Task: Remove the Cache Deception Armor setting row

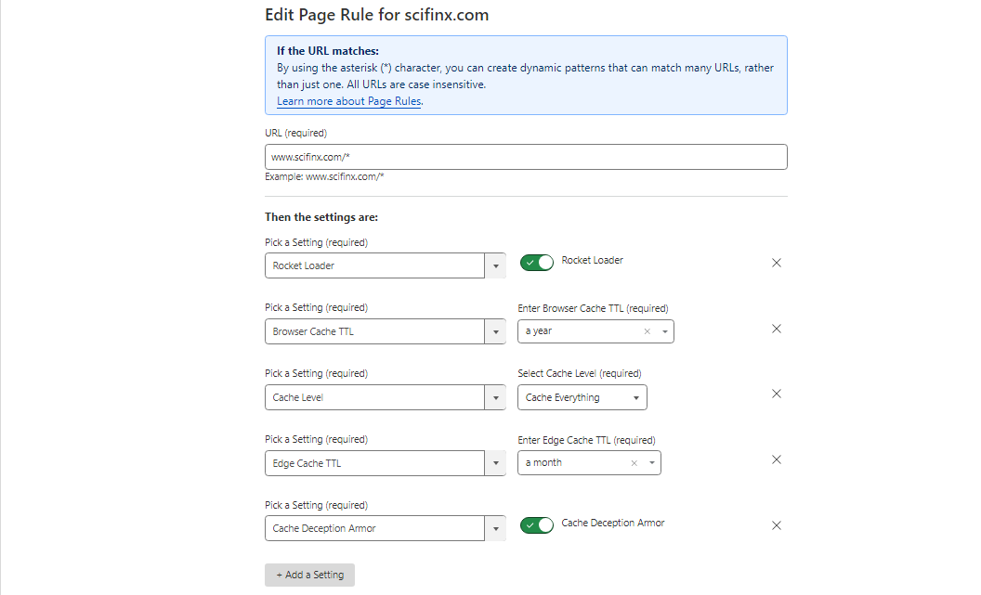Action: (x=777, y=525)
